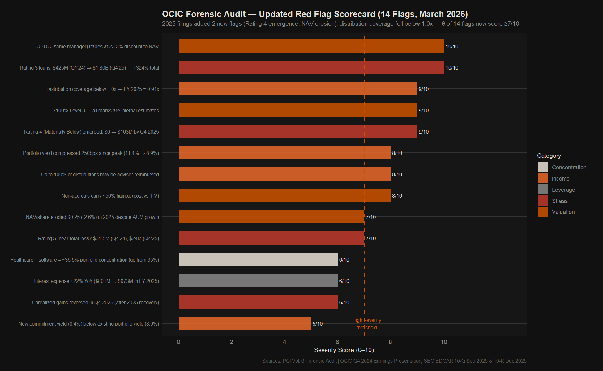
Task: Click the Rating 3 loans bar
Action: (311, 67)
